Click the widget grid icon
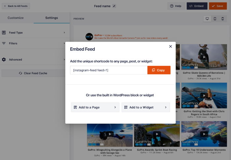This screenshot has height=160, width=231. (126, 107)
